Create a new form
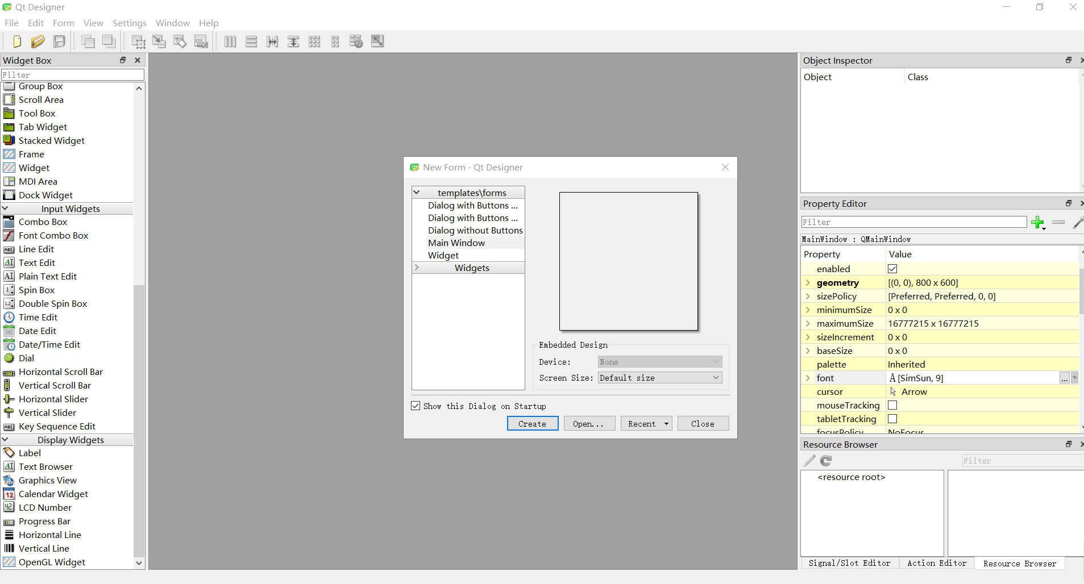This screenshot has height=584, width=1084. pos(15,41)
